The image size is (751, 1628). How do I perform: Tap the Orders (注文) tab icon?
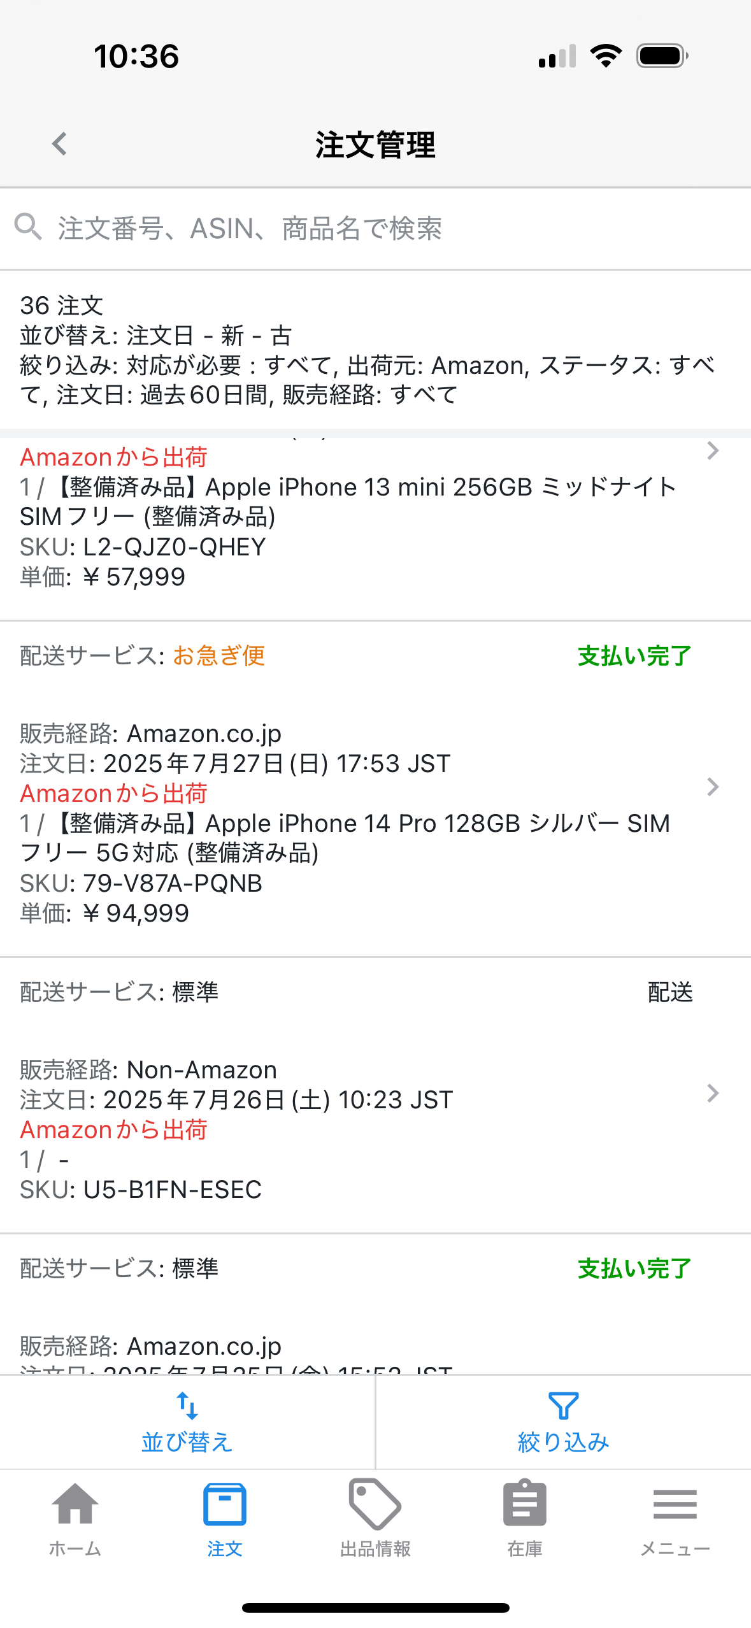tap(224, 1506)
